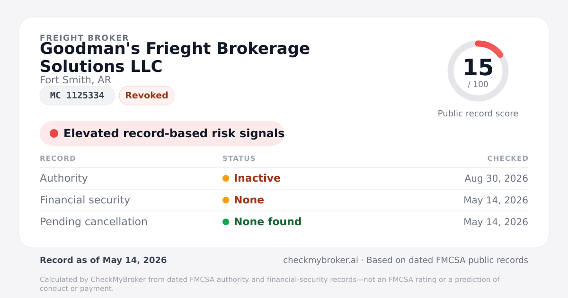Screen dimensions: 568x298
Task: Click the CHECKED column header
Action: pos(508,158)
